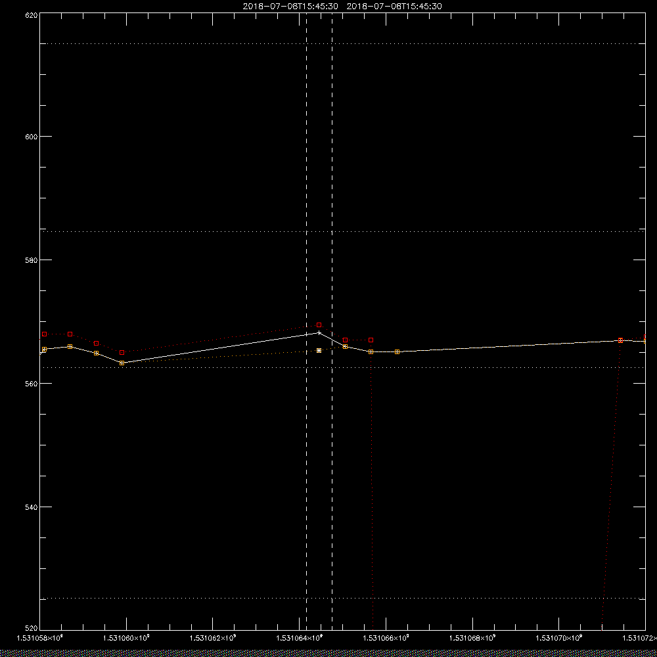
Task: Click the 1.531064×10⁹ x-axis label
Action: pos(299,638)
